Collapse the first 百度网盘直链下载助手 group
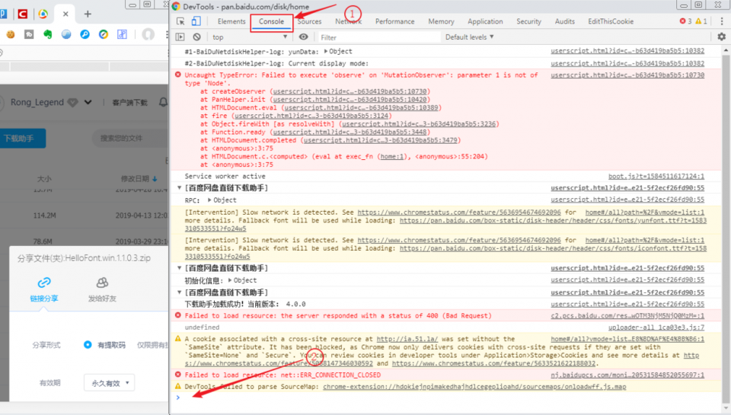Viewport: 731px width, 415px height. click(x=179, y=188)
